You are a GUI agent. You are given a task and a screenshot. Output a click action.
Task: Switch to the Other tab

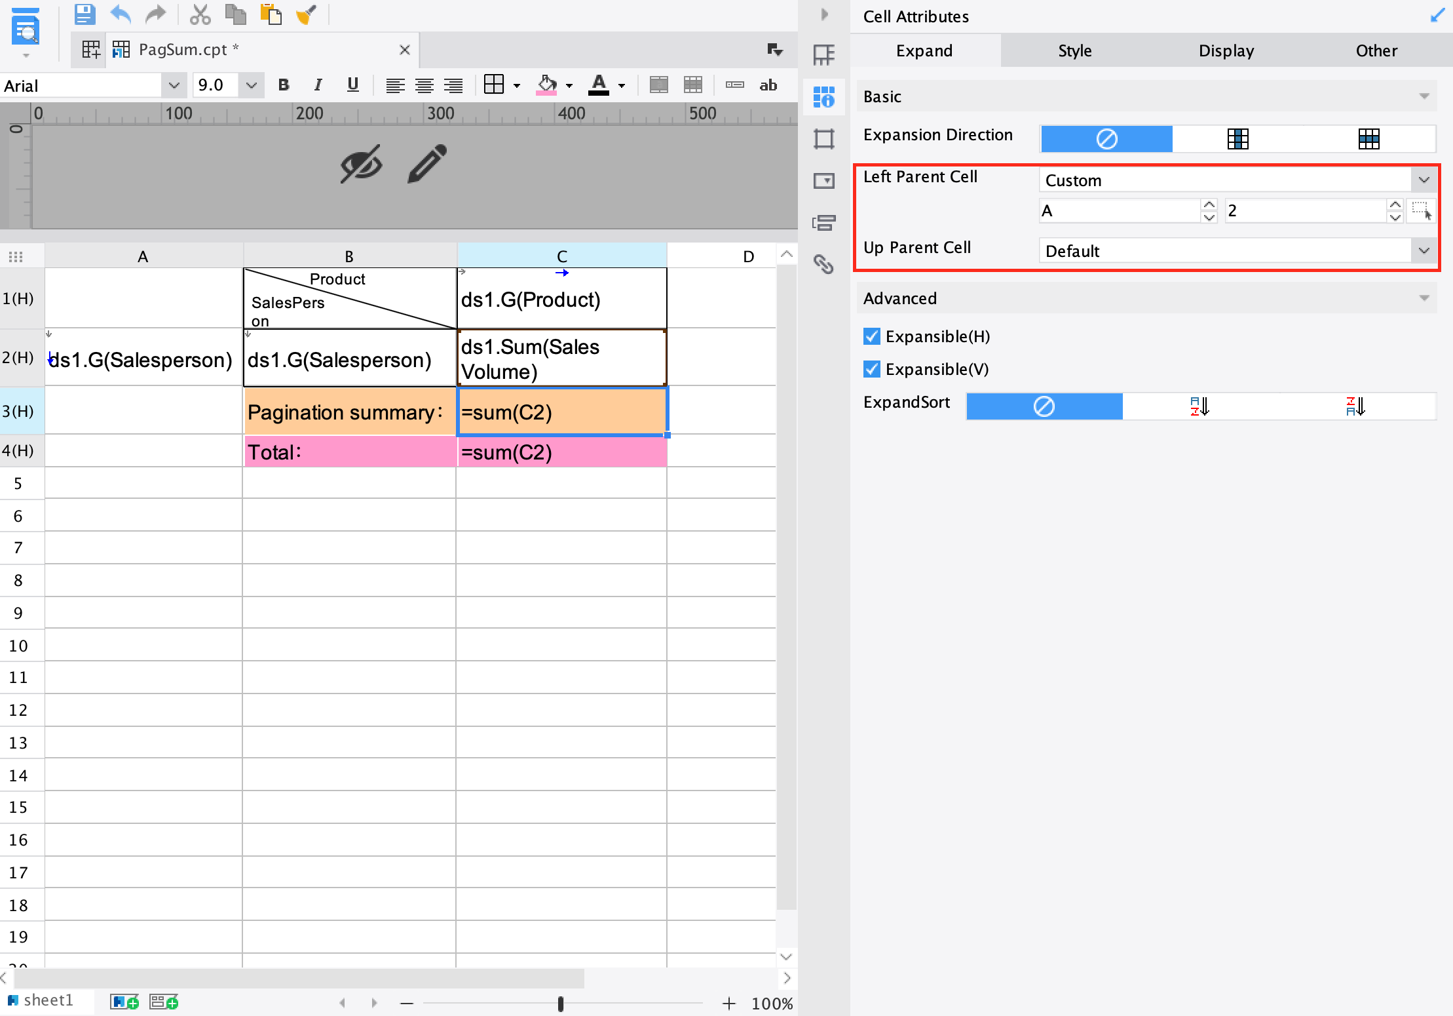1376,50
